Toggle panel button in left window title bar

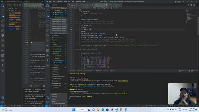point(24,2)
